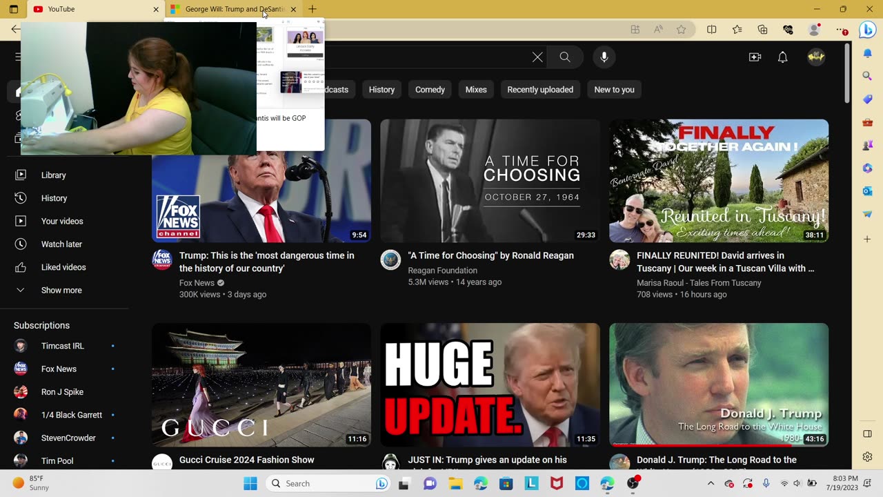
Task: Open a new Edge tab
Action: click(312, 9)
